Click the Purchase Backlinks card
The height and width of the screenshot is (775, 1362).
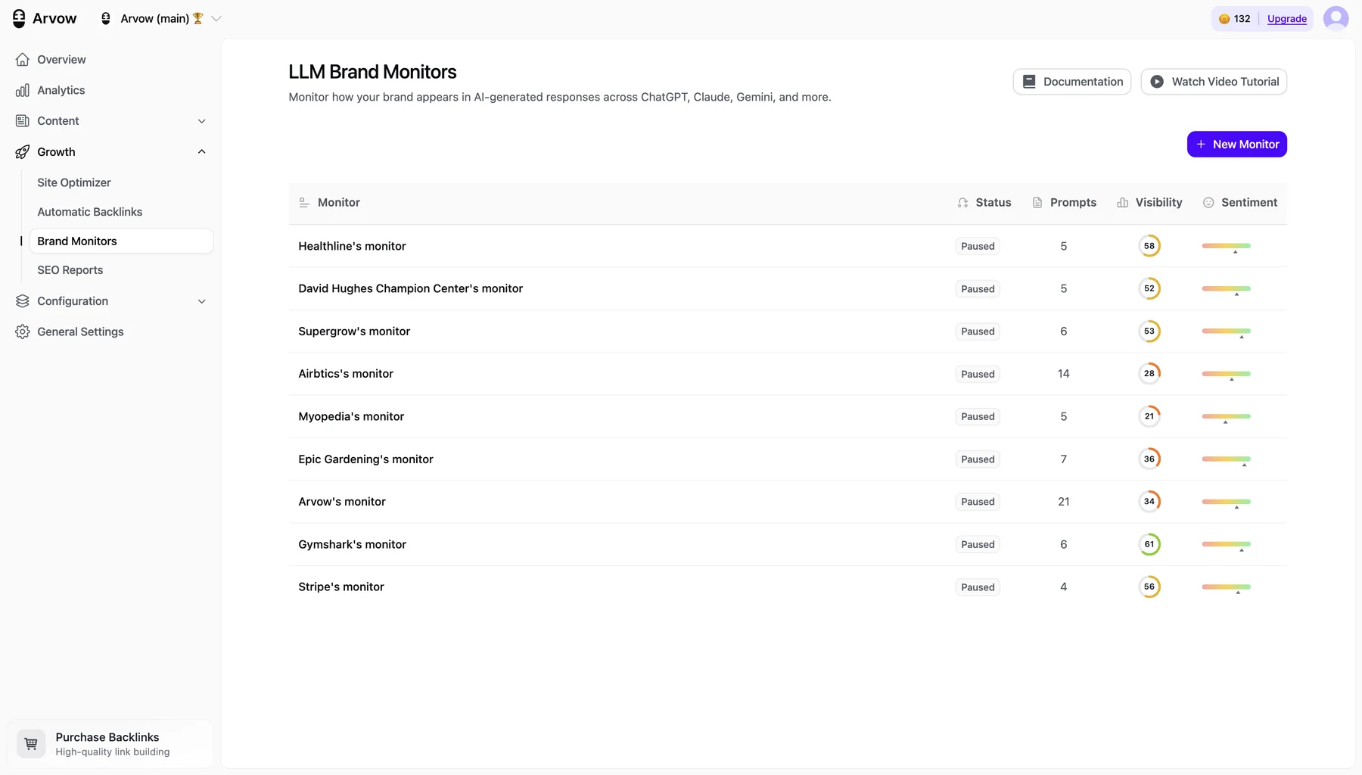[x=110, y=744]
